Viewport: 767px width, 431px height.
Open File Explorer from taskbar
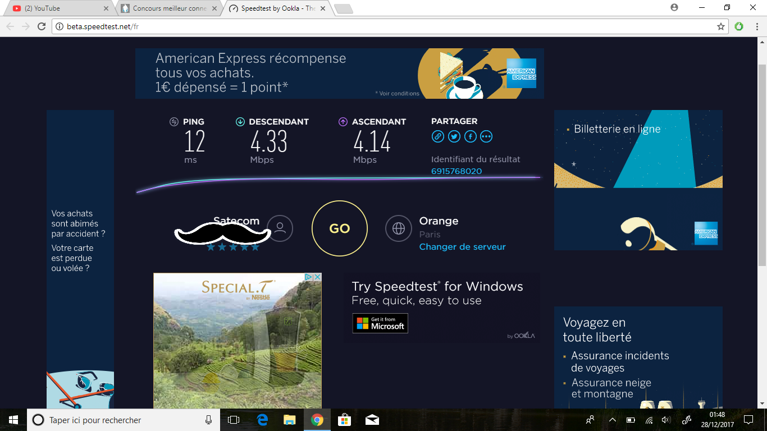click(289, 420)
